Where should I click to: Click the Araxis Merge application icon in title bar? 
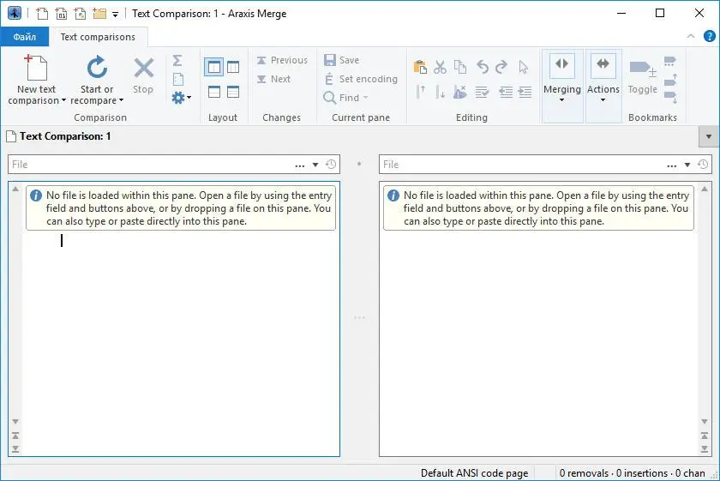tap(15, 14)
